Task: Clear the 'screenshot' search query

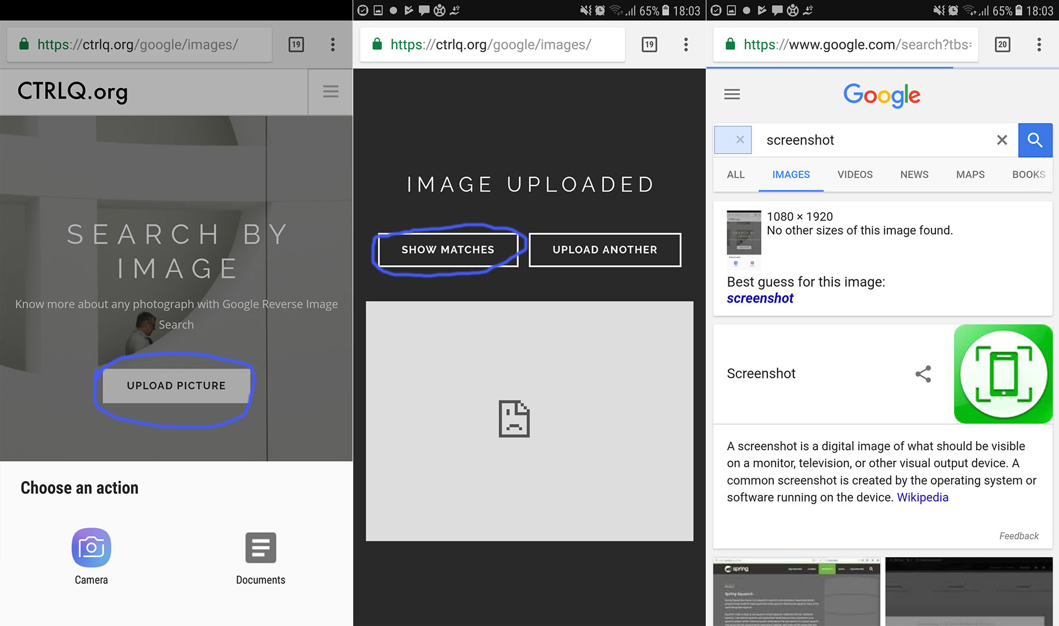Action: pyautogui.click(x=1002, y=140)
